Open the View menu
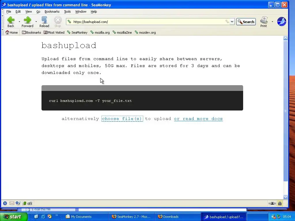Image resolution: width=295 pixels, height=221 pixels. coord(29,12)
